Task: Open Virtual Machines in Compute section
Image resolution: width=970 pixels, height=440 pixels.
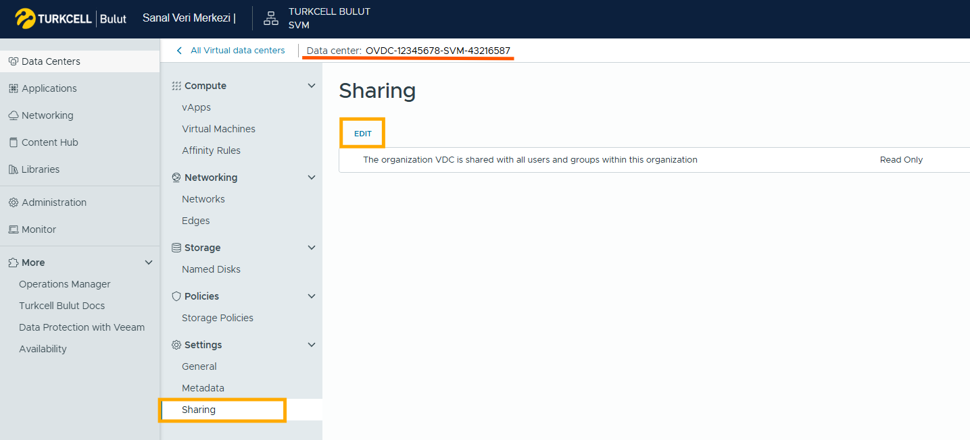Action: click(218, 129)
